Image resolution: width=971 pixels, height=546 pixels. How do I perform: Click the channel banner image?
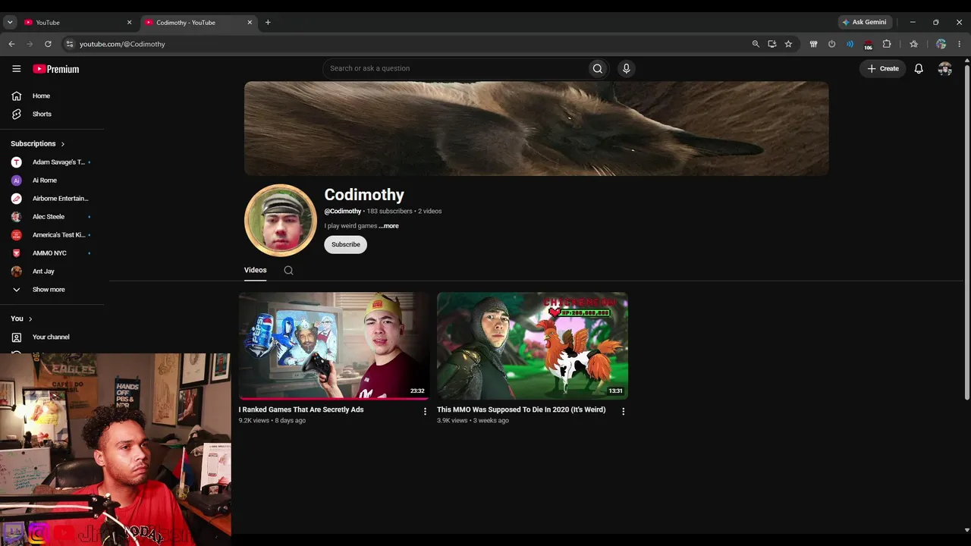pyautogui.click(x=536, y=129)
